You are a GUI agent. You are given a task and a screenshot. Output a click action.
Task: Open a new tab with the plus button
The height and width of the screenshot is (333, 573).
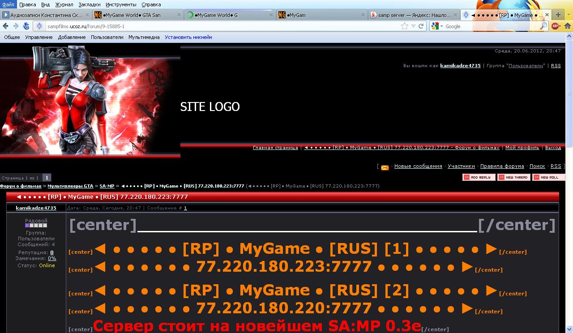pos(558,15)
